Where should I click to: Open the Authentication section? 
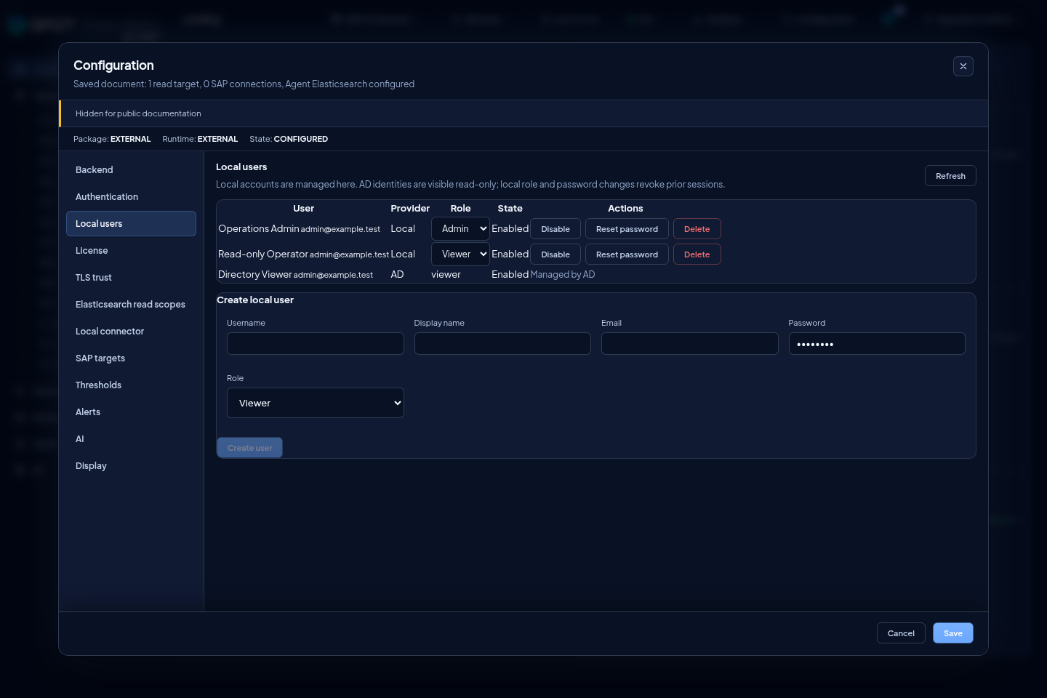[x=131, y=197]
